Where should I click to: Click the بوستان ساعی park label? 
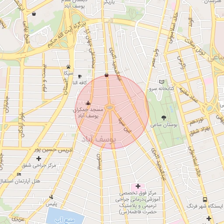(x=164, y=125)
